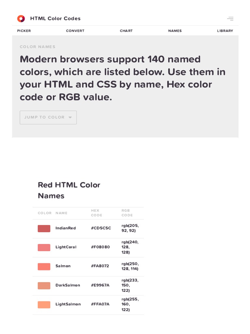Click the HTML Color Codes logo icon
Screen dimensions: 250x334
(21, 19)
